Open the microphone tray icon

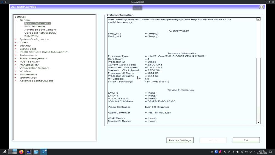tap(246, 152)
